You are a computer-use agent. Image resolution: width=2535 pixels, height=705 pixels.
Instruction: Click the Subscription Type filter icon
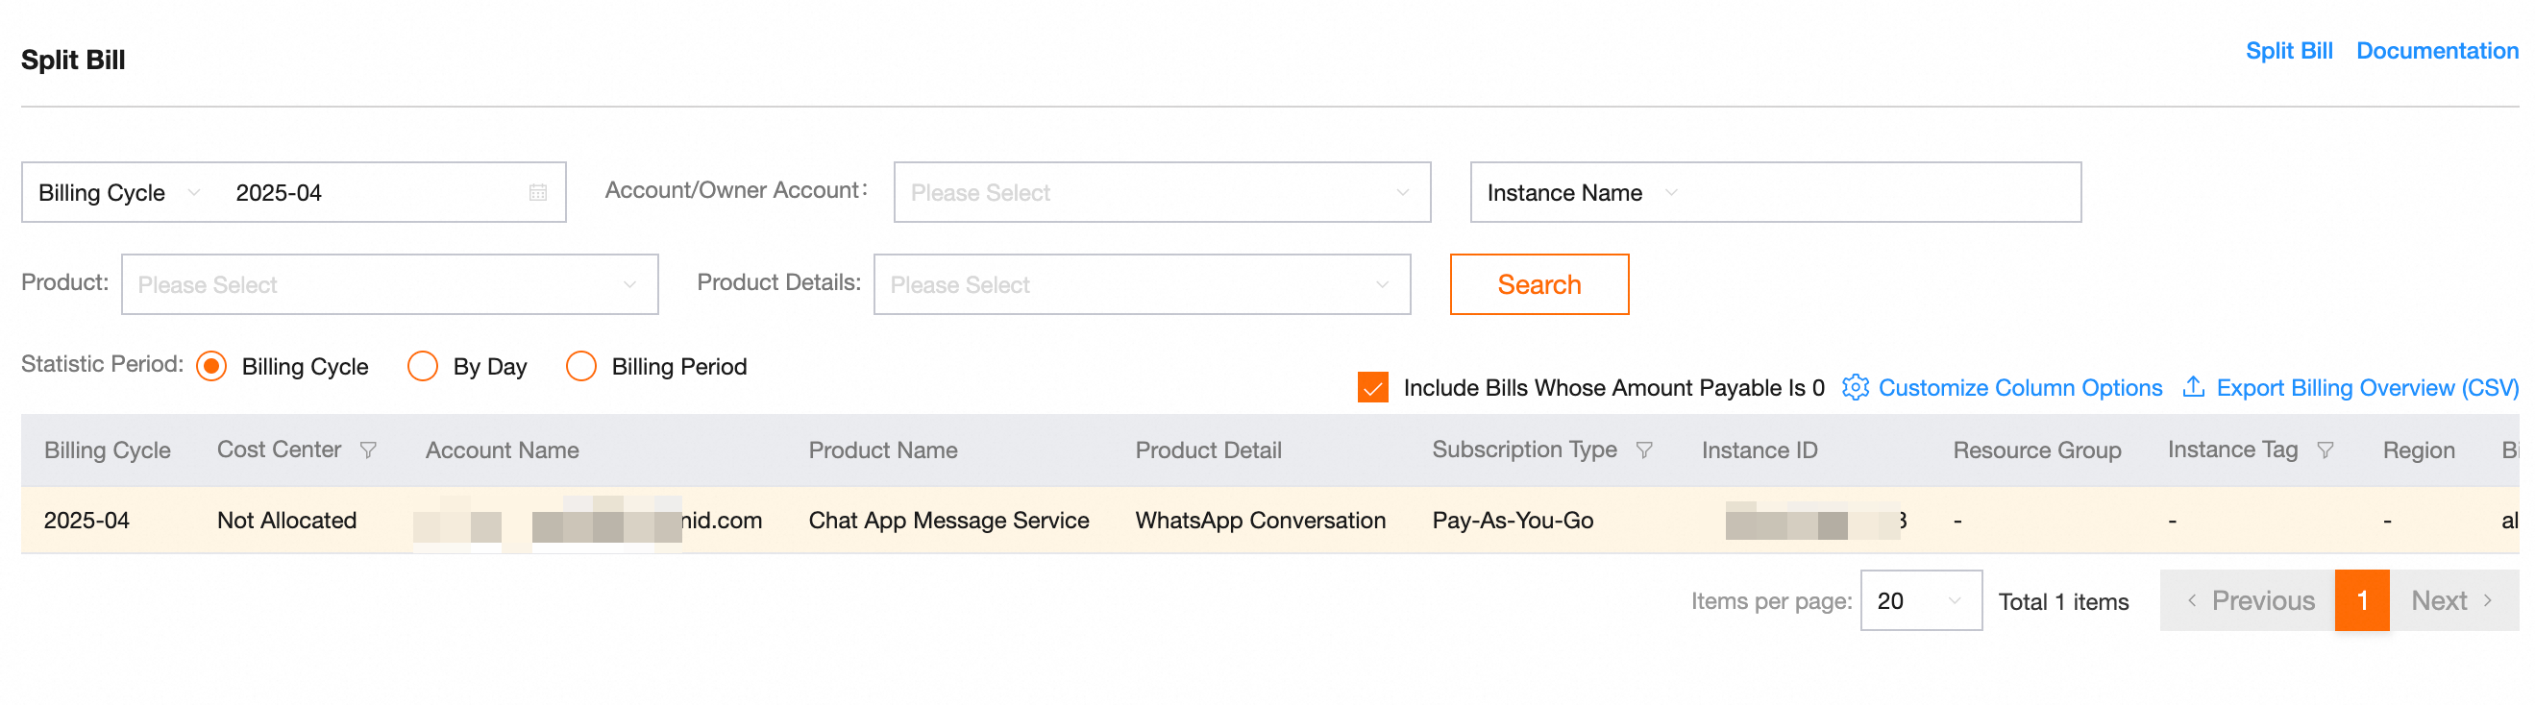pyautogui.click(x=1643, y=450)
